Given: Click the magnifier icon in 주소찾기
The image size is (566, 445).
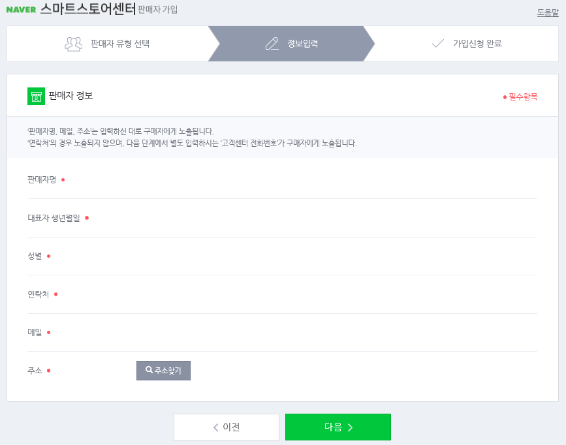Looking at the screenshot, I should click(149, 370).
